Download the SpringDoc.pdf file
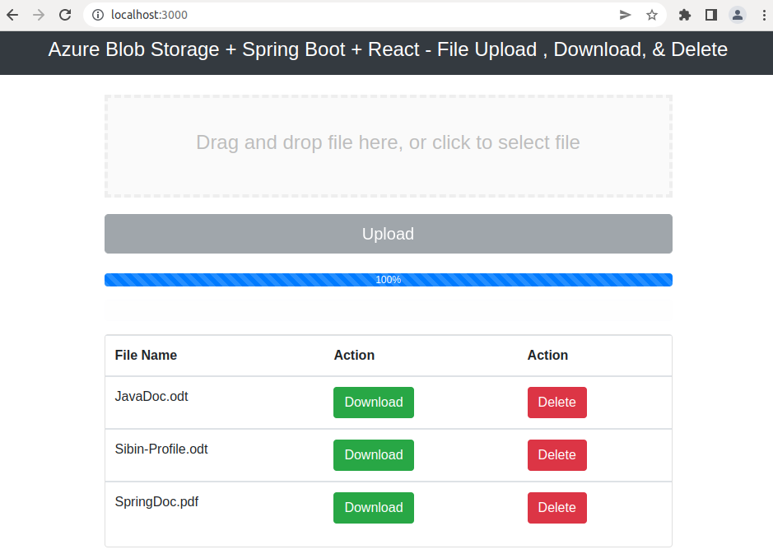 [x=374, y=508]
